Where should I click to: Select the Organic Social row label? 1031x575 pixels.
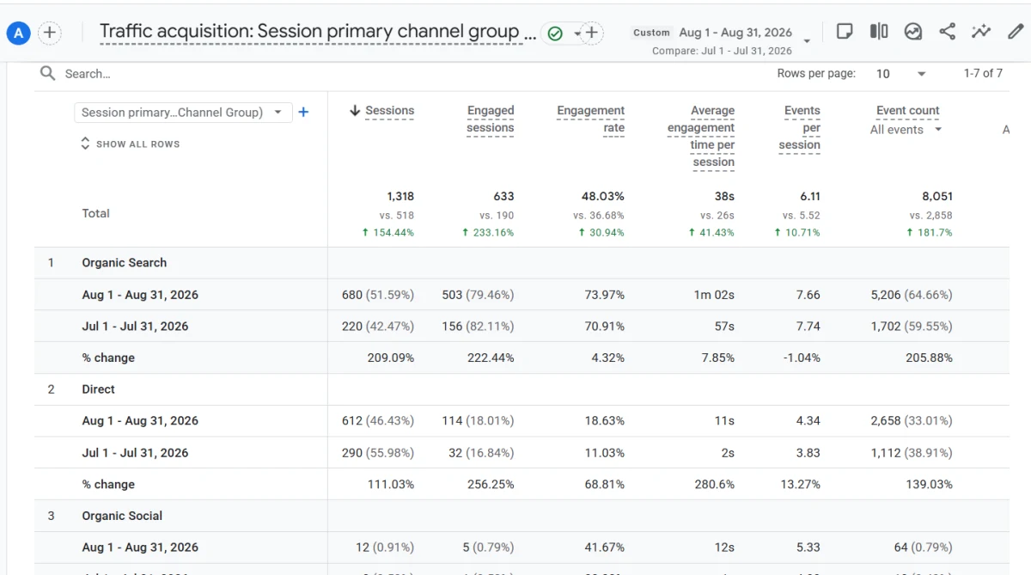[x=122, y=516]
